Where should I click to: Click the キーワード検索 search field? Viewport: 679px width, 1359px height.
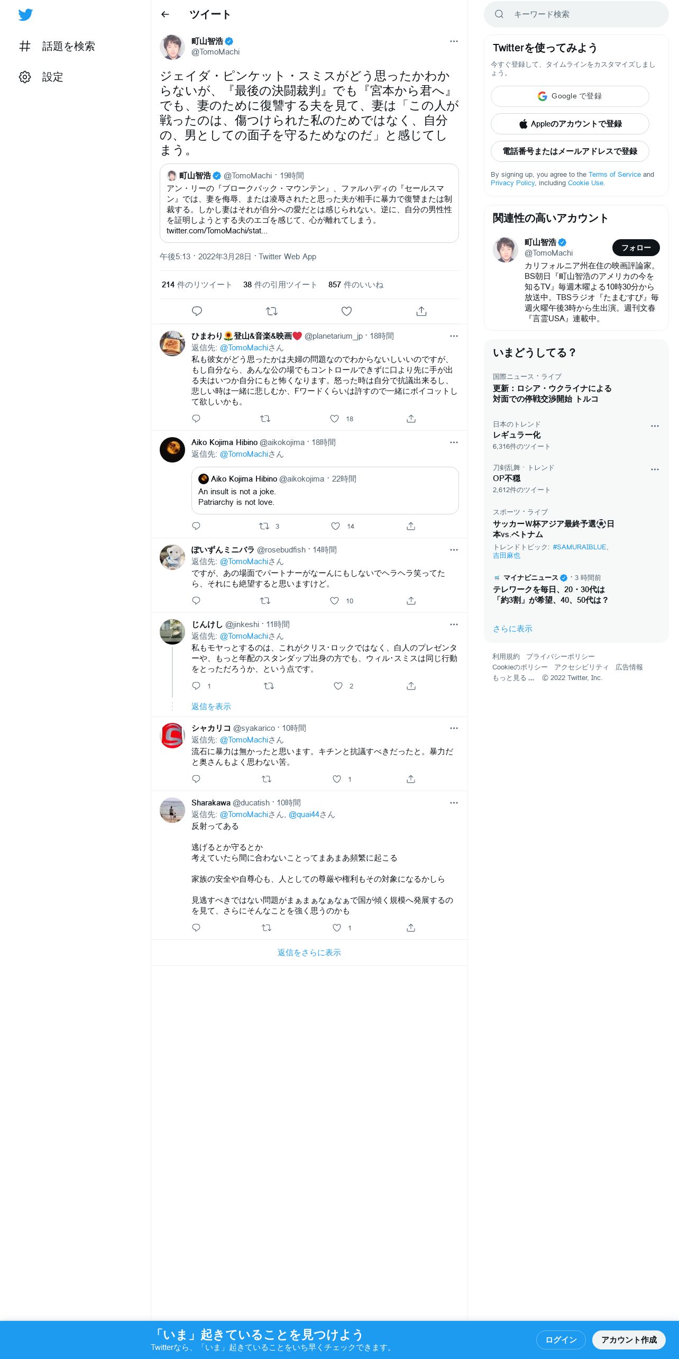(x=576, y=14)
